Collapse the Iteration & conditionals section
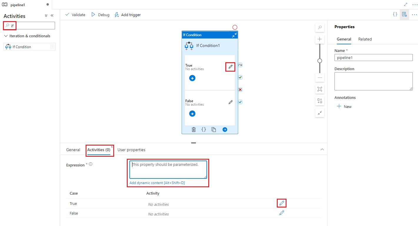The width and height of the screenshot is (418, 226). [x=6, y=36]
